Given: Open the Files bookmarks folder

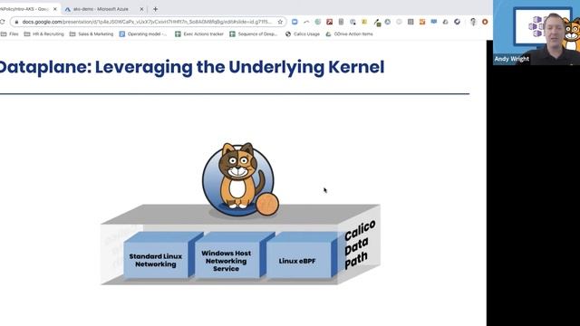Looking at the screenshot, I should [10, 34].
